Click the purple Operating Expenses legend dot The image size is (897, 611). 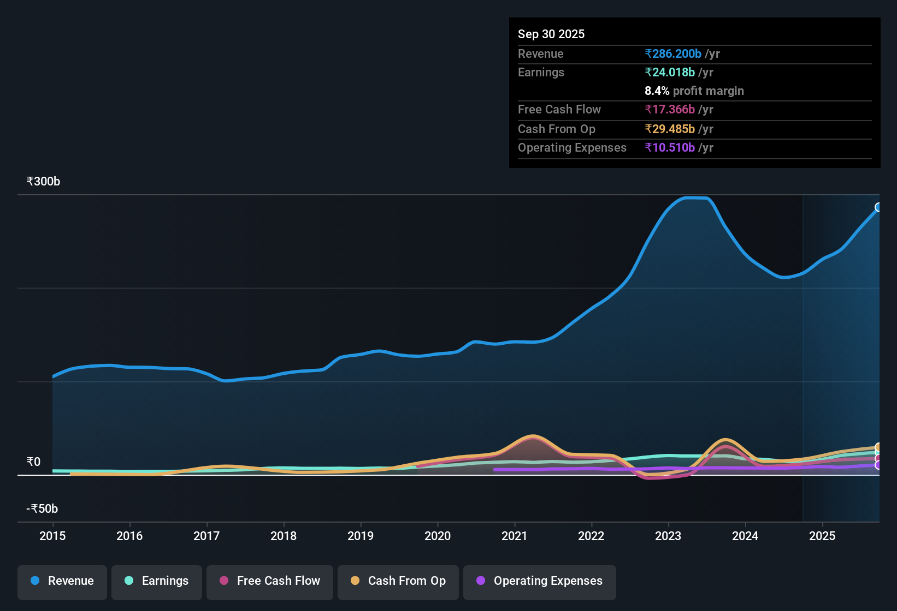(481, 581)
